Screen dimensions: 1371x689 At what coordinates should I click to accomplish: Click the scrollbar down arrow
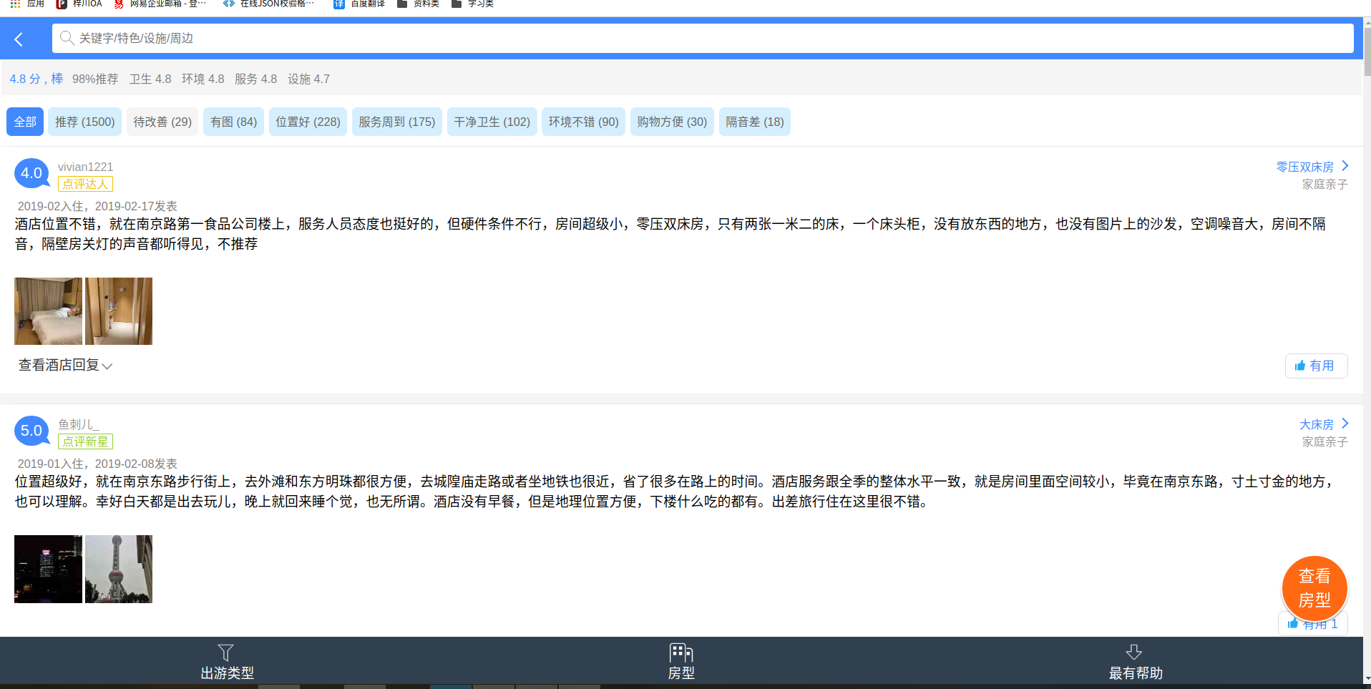coord(1367,678)
